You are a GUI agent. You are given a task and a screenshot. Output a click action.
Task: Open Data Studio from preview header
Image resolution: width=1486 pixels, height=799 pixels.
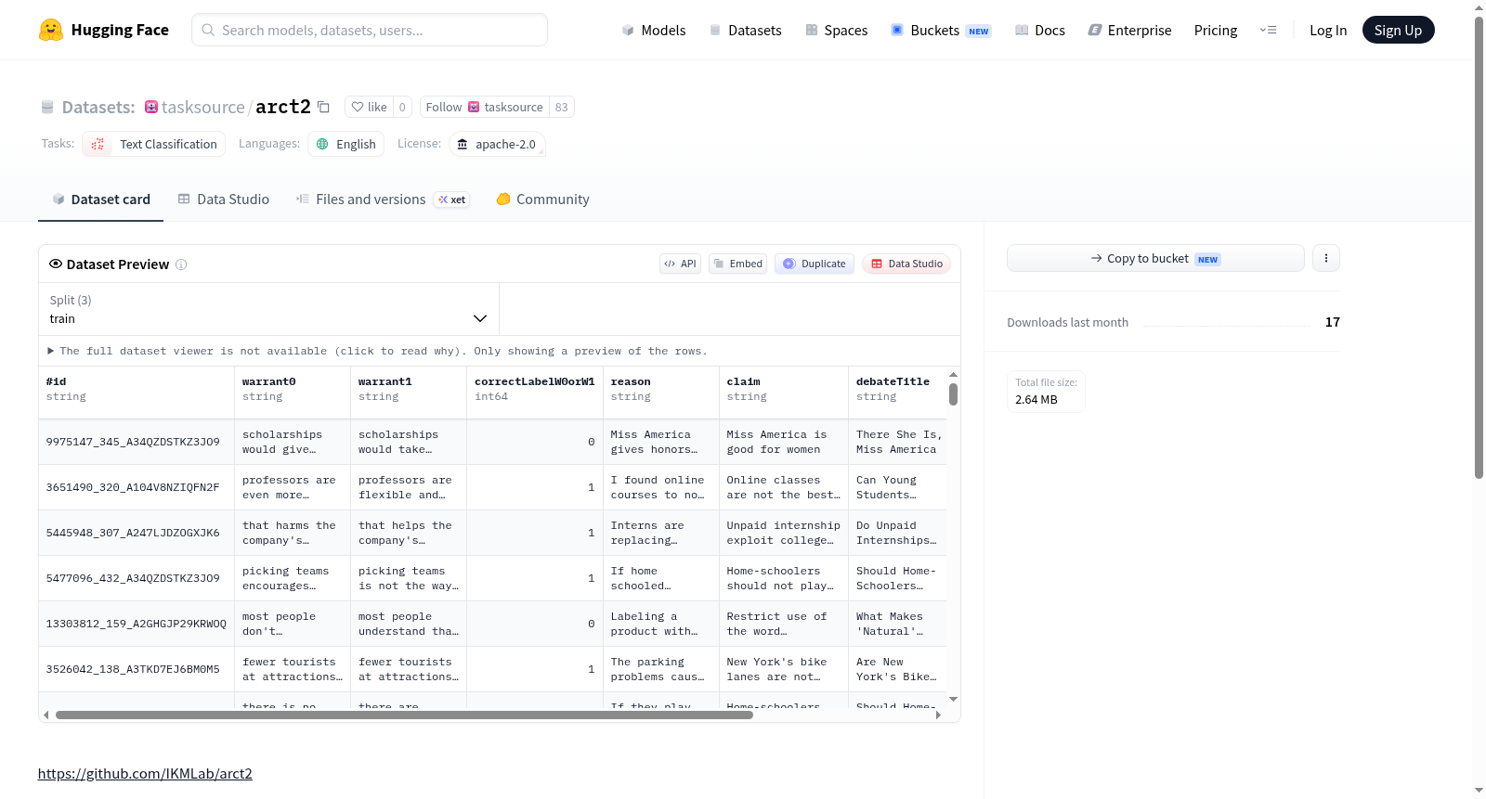pyautogui.click(x=906, y=264)
